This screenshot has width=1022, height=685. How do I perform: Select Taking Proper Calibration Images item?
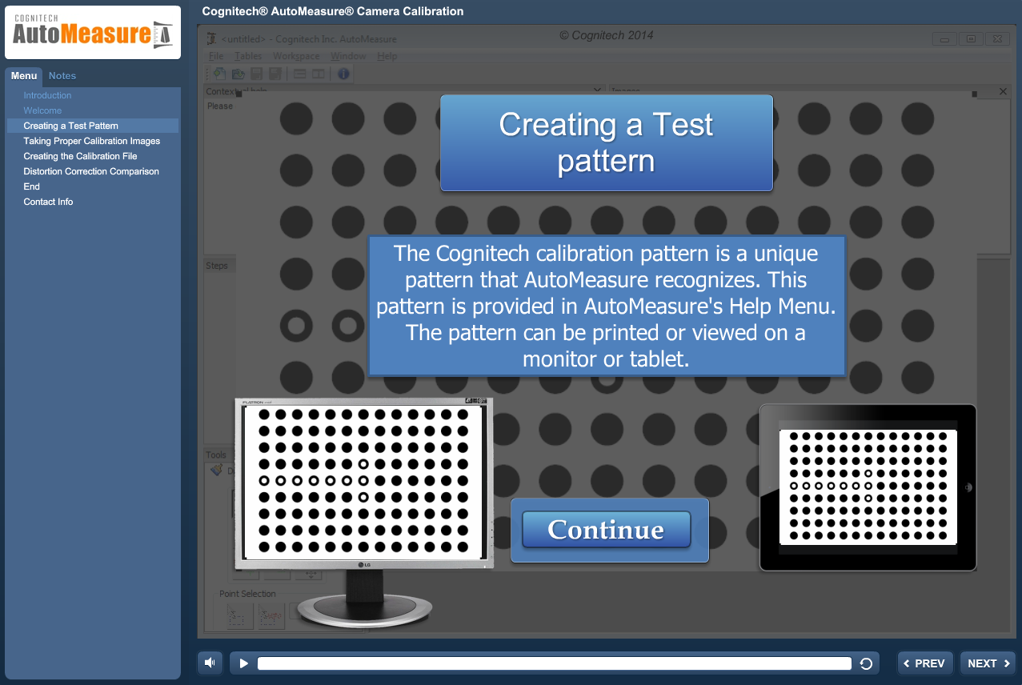(x=91, y=141)
